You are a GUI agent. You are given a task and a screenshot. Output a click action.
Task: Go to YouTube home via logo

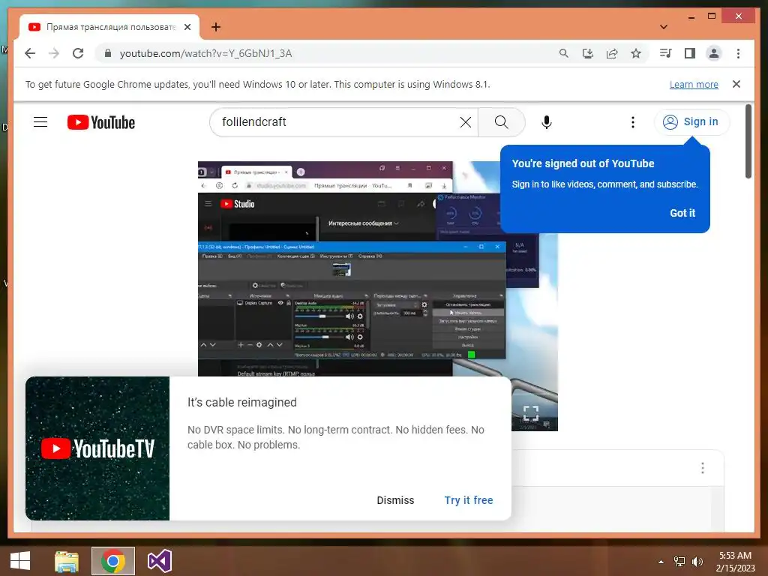pyautogui.click(x=101, y=122)
